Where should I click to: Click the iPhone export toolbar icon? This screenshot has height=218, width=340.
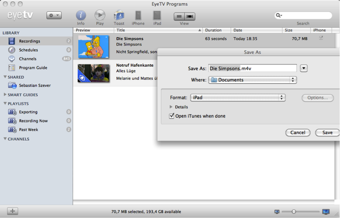point(138,16)
